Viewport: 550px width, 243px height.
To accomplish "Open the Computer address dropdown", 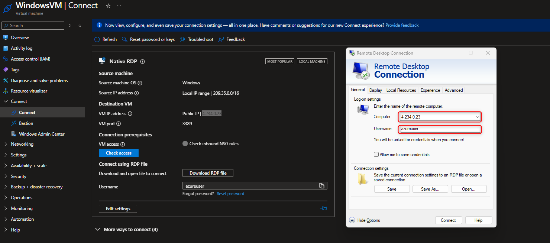I will click(x=478, y=117).
